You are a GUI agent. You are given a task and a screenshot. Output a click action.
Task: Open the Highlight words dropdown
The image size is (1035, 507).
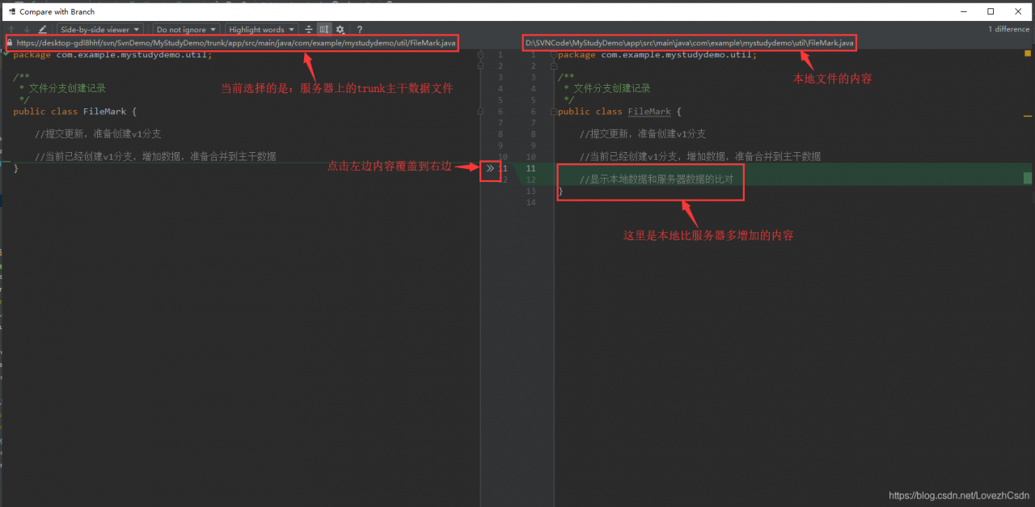pos(261,29)
